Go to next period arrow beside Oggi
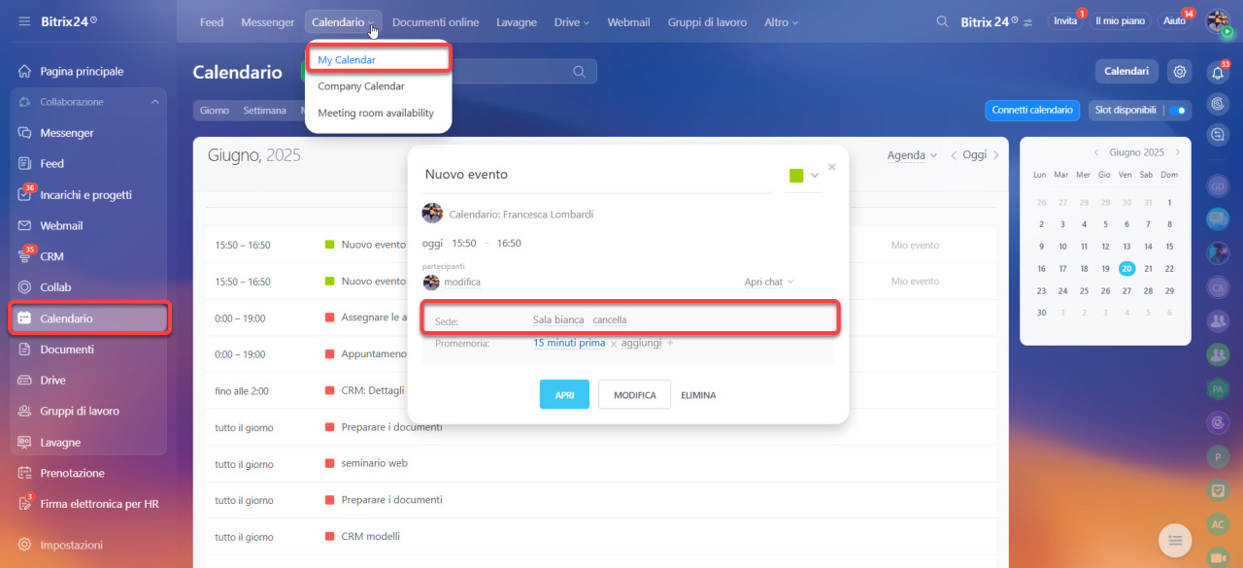The width and height of the screenshot is (1243, 568). click(x=995, y=155)
